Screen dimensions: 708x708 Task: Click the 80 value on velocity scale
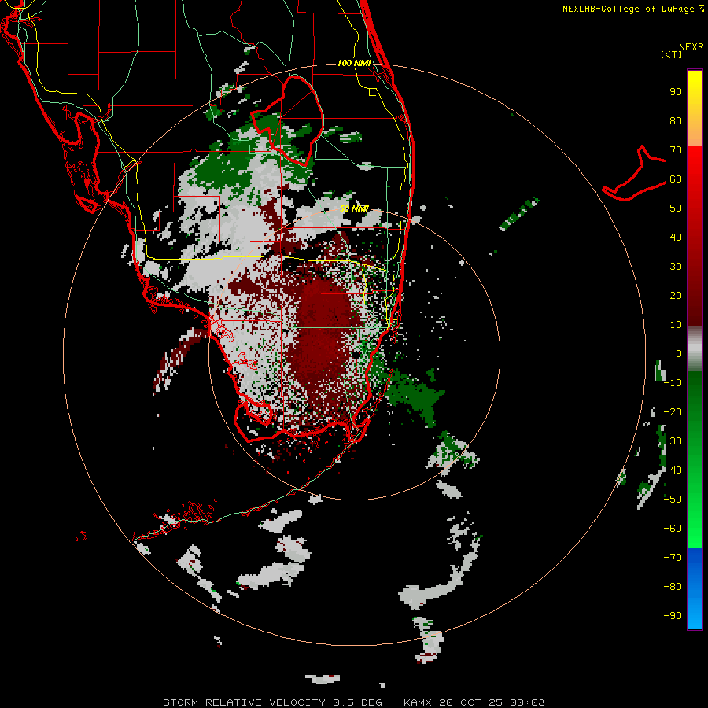[676, 121]
